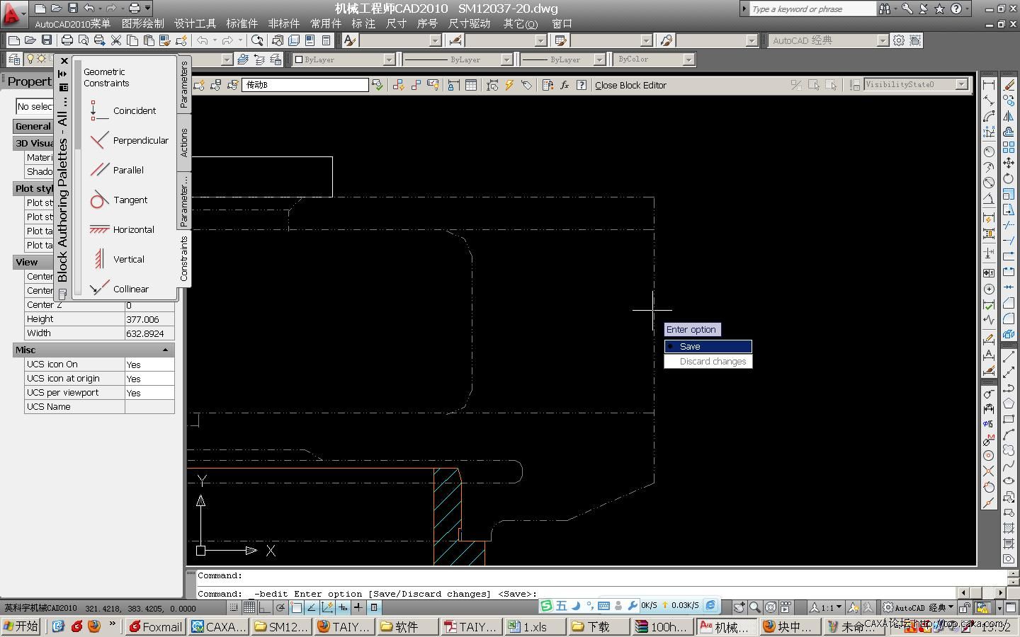The height and width of the screenshot is (637, 1020).
Task: Click the Cut scissors icon
Action: click(116, 40)
